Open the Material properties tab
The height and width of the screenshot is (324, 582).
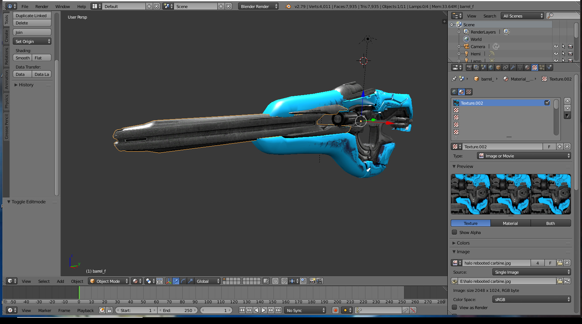coord(527,67)
